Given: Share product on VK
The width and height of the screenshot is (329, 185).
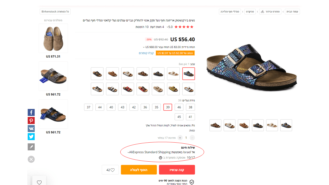Looking at the screenshot, I should click(31, 128).
